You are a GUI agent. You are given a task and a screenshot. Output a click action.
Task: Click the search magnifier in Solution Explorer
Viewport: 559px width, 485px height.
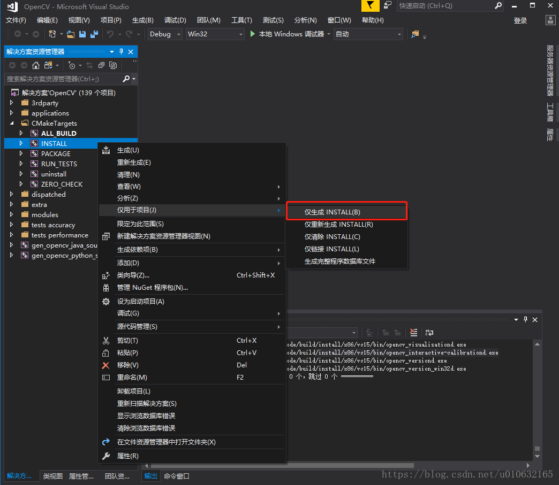126,79
